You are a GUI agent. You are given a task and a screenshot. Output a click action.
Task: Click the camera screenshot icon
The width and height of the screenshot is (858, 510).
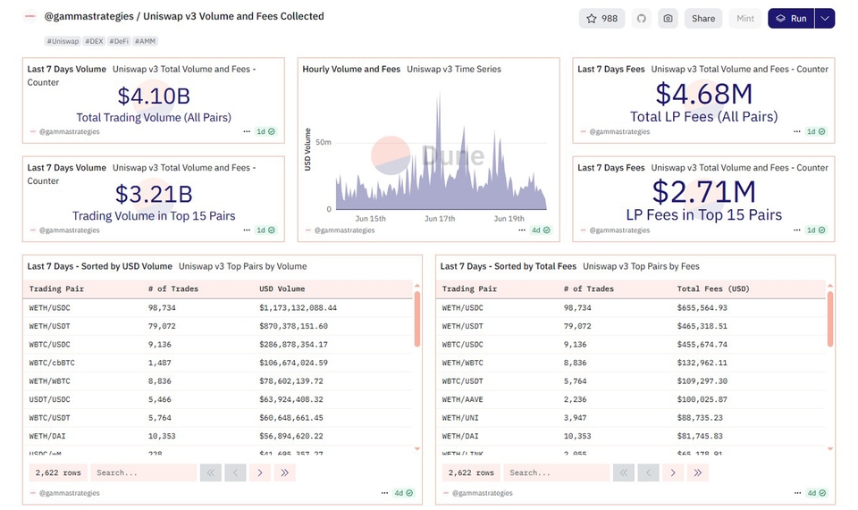pos(668,19)
